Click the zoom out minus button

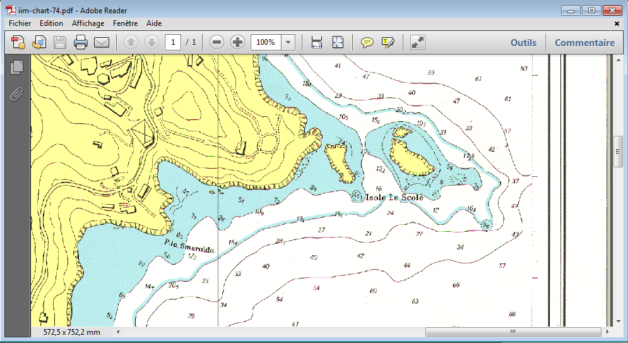point(216,42)
